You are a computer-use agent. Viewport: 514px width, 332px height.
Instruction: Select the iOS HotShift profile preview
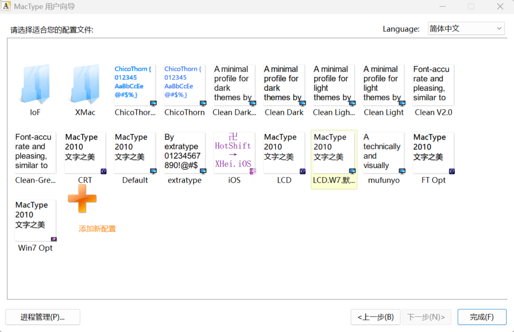[x=234, y=153]
